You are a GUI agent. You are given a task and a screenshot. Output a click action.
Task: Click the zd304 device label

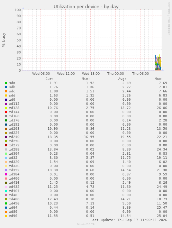point(14,154)
